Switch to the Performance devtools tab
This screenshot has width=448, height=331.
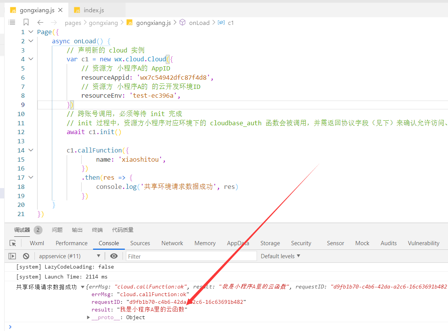[x=72, y=243]
